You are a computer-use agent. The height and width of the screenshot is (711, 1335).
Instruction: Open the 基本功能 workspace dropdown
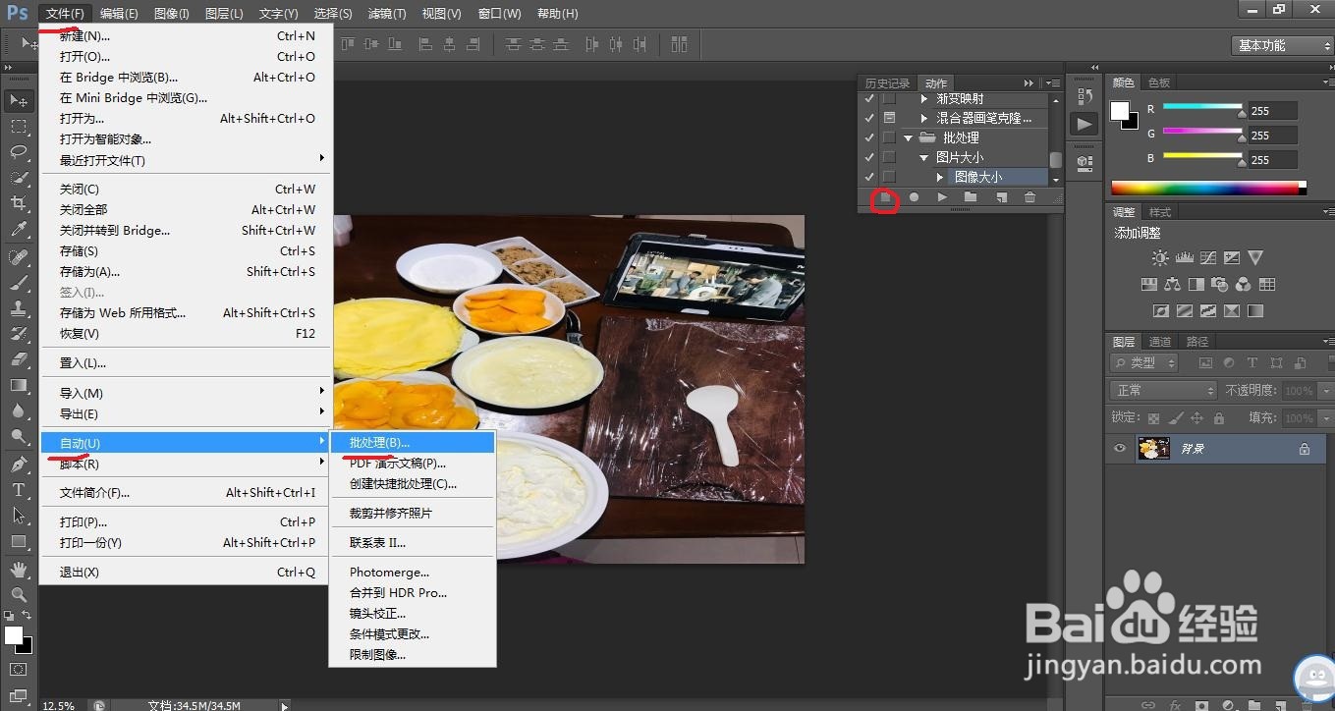pyautogui.click(x=1282, y=45)
